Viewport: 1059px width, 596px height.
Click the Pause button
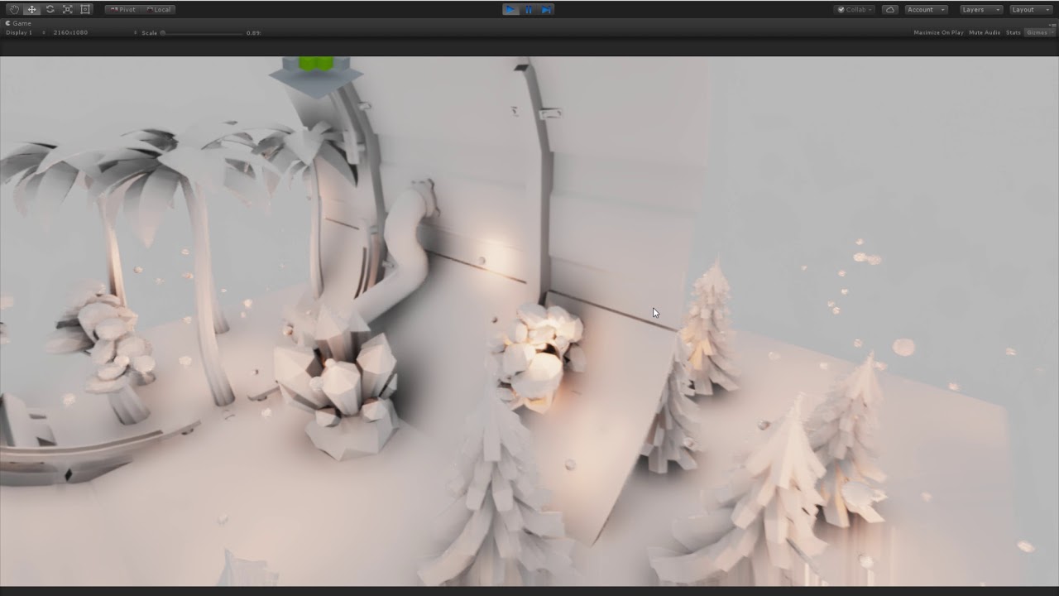click(529, 9)
